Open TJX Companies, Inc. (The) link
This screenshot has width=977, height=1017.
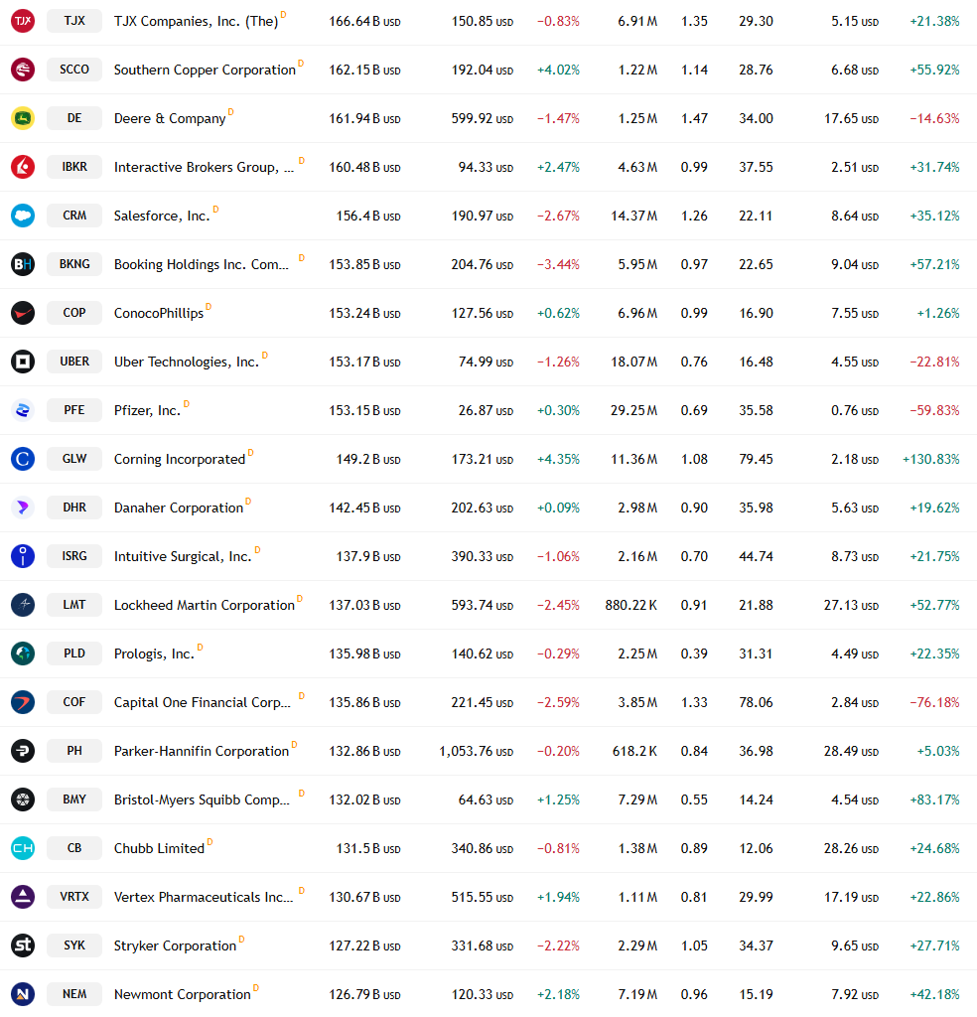point(196,22)
